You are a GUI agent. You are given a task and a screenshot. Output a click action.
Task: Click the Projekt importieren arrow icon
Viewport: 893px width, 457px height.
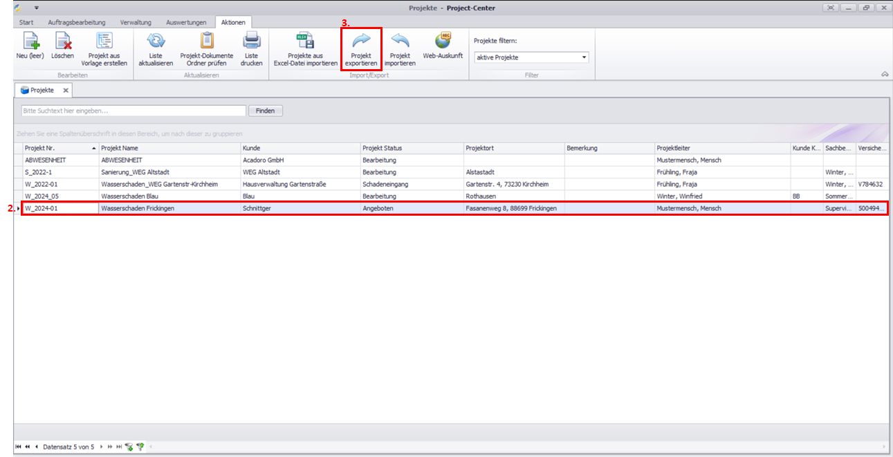click(x=400, y=41)
